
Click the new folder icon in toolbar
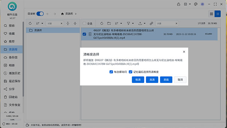pos(109,23)
